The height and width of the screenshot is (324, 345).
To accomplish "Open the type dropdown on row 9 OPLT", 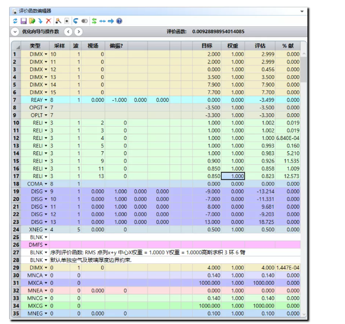I will point(46,115).
